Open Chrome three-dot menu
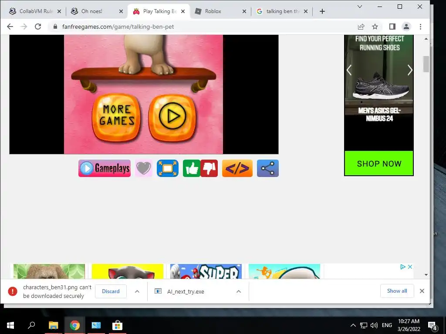The width and height of the screenshot is (446, 334). pos(420,27)
